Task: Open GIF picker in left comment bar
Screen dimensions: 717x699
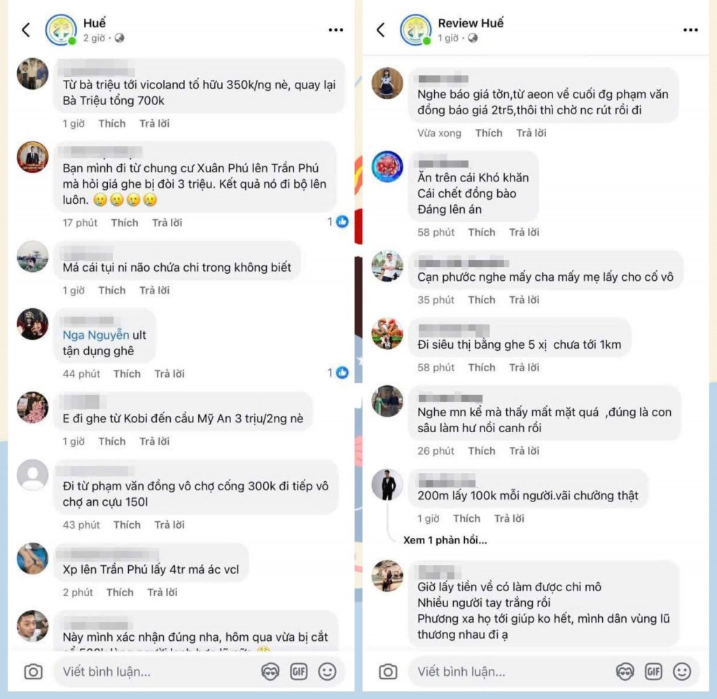Action: tap(299, 672)
